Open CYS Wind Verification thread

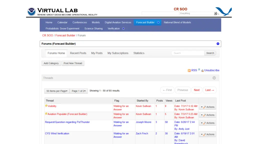coord(57,133)
